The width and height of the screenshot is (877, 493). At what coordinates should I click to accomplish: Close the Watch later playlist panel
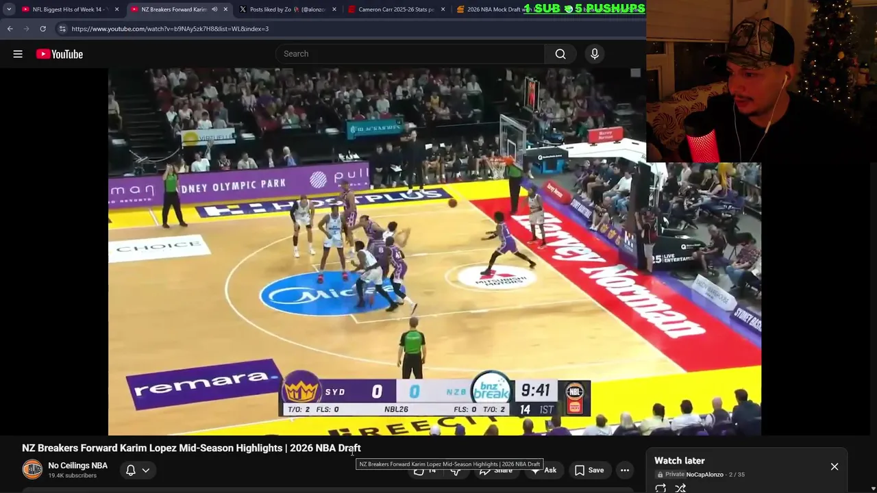[835, 467]
